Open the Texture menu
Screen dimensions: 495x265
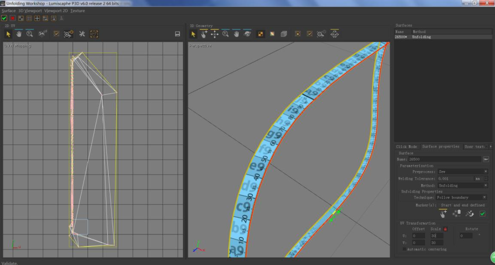click(x=77, y=11)
